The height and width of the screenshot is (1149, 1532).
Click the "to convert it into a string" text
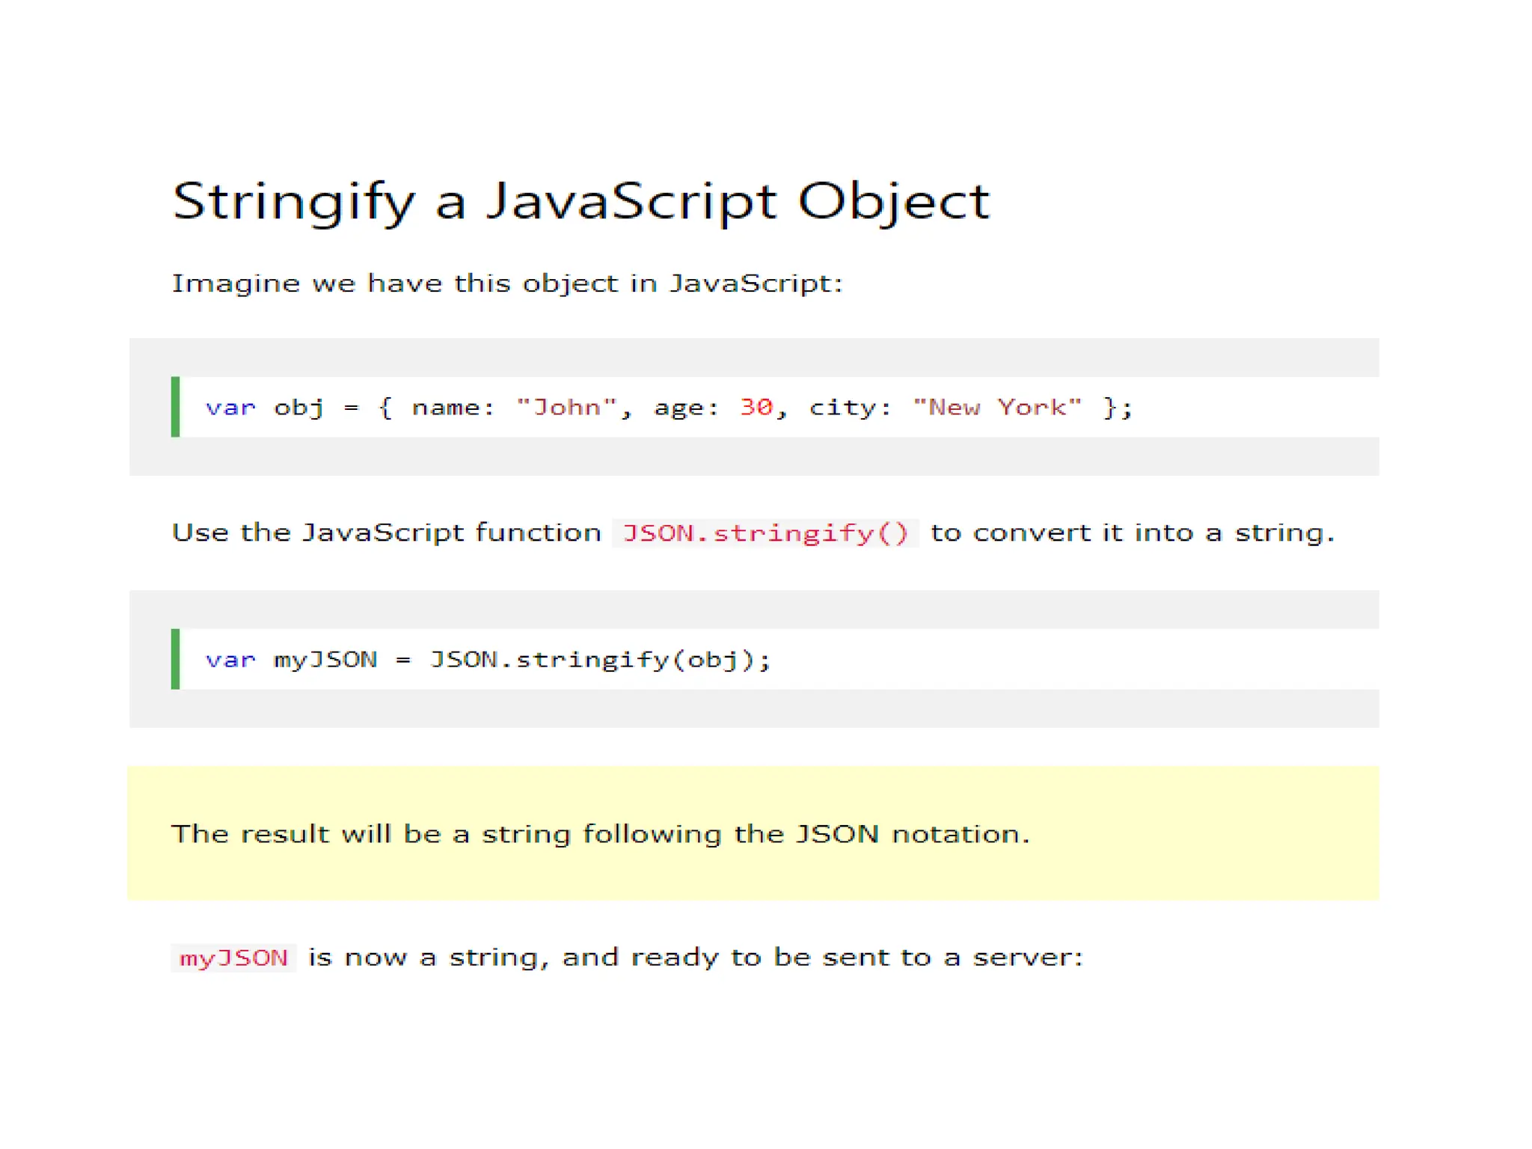(x=1132, y=533)
